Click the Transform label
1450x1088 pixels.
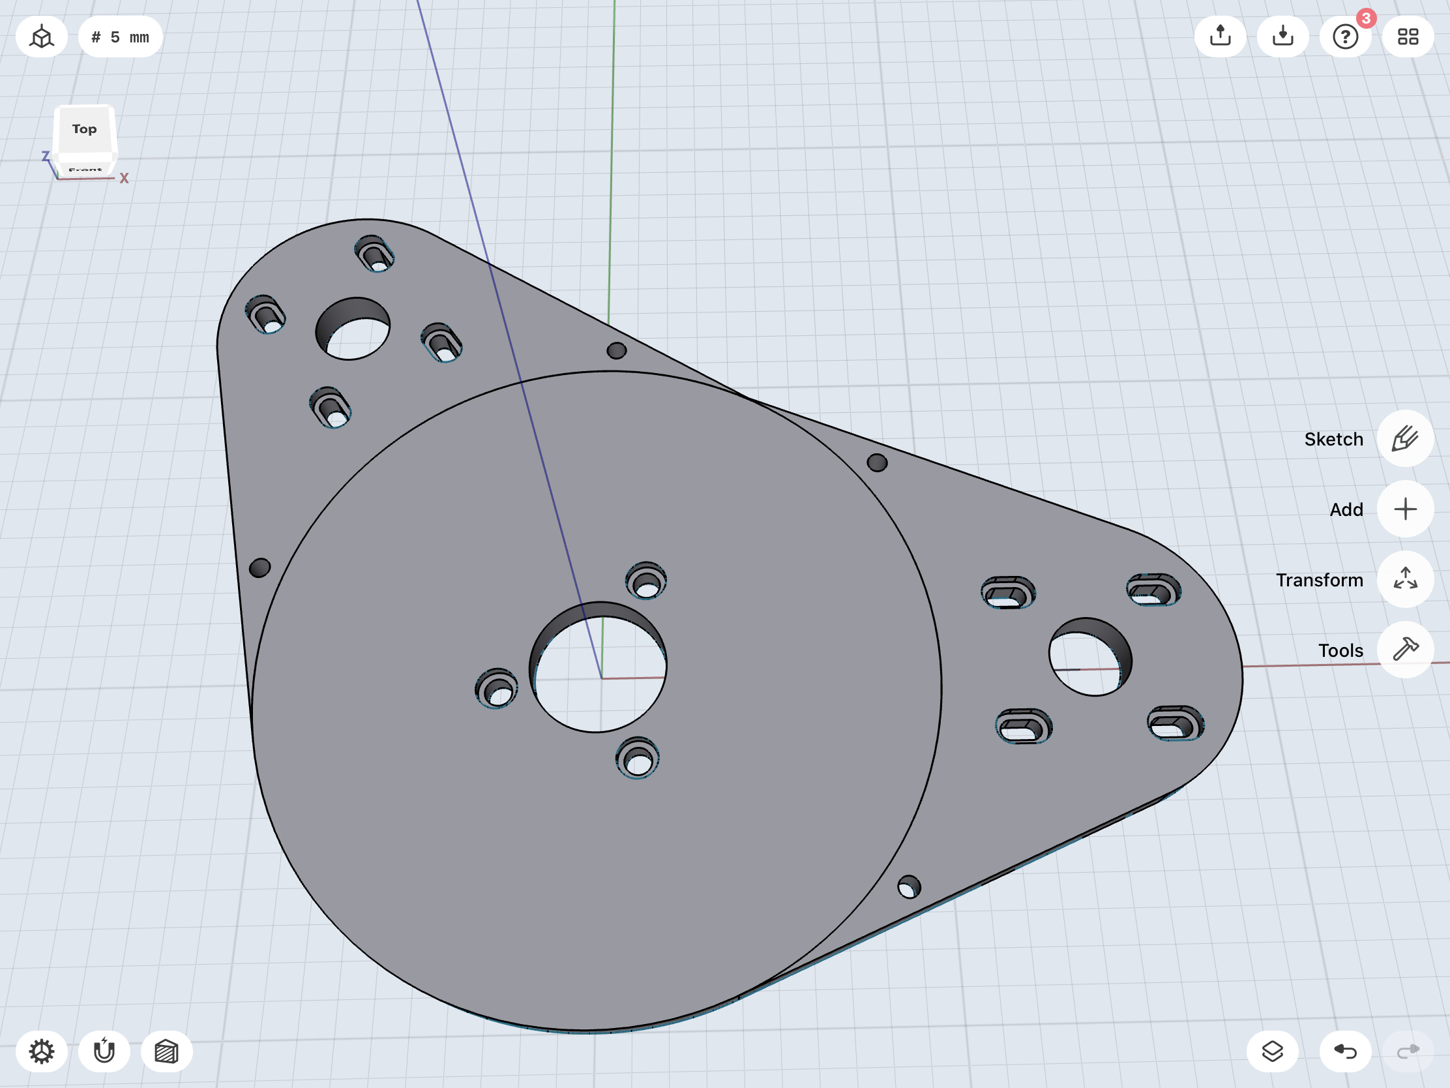coord(1319,581)
